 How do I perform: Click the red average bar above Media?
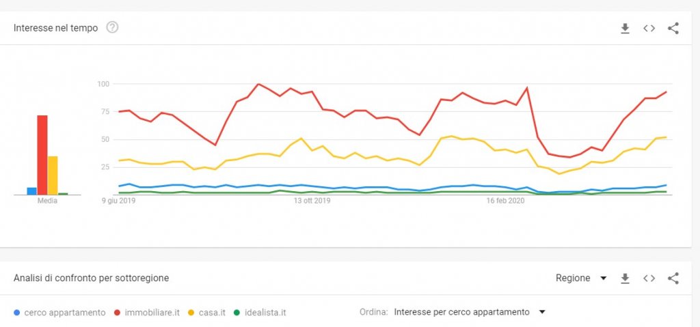42,155
